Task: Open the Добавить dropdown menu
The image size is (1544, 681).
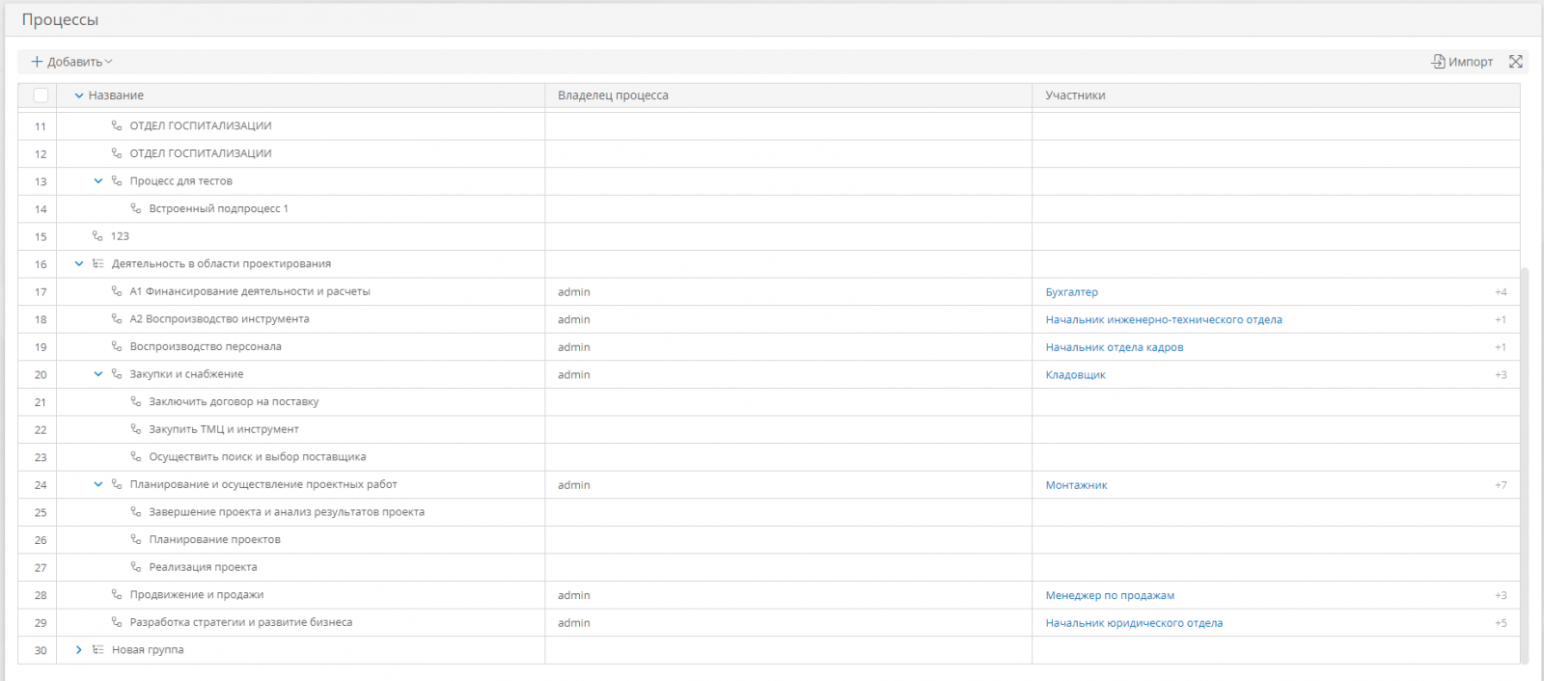Action: click(72, 62)
